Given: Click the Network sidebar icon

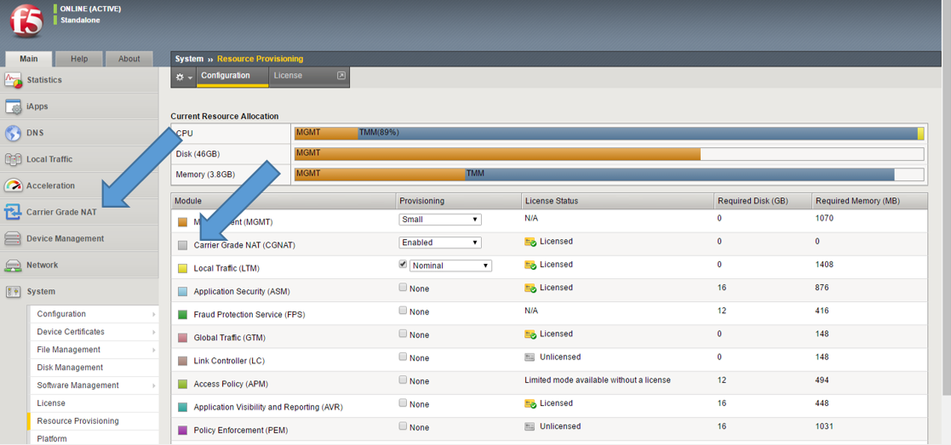Looking at the screenshot, I should click(13, 265).
